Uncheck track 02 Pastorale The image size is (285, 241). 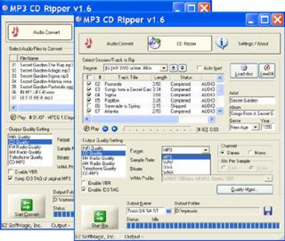click(x=89, y=84)
